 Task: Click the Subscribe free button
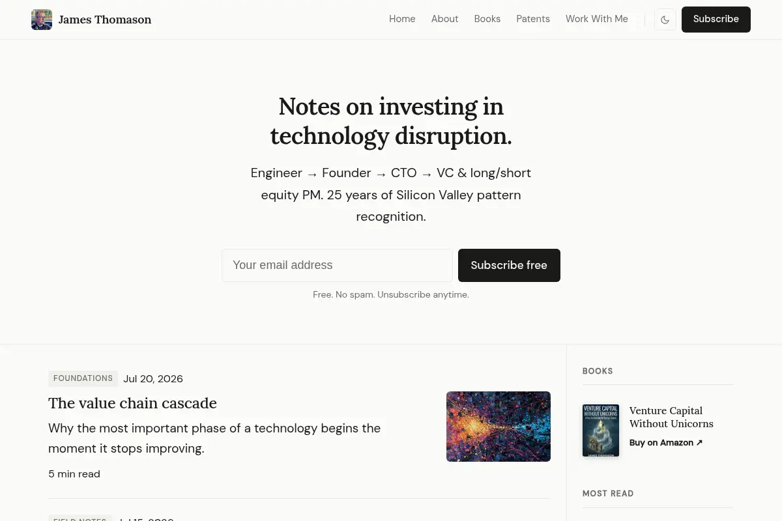[509, 265]
